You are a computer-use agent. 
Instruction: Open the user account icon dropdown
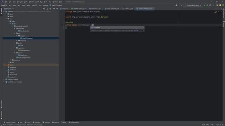pyautogui.click(x=177, y=5)
